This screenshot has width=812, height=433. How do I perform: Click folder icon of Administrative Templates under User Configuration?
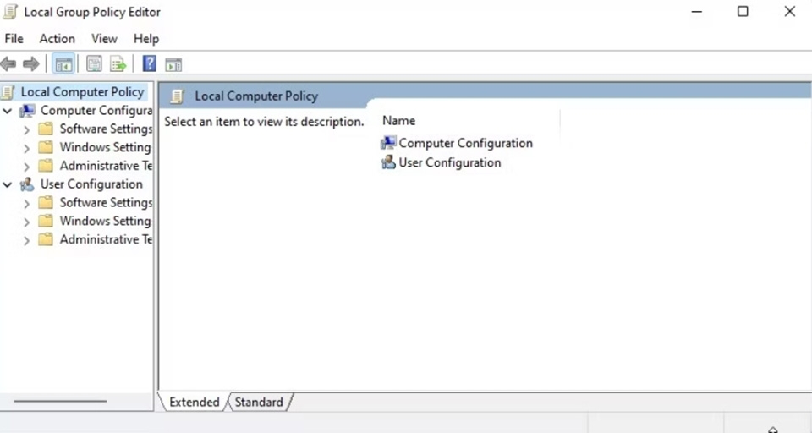[x=46, y=239]
